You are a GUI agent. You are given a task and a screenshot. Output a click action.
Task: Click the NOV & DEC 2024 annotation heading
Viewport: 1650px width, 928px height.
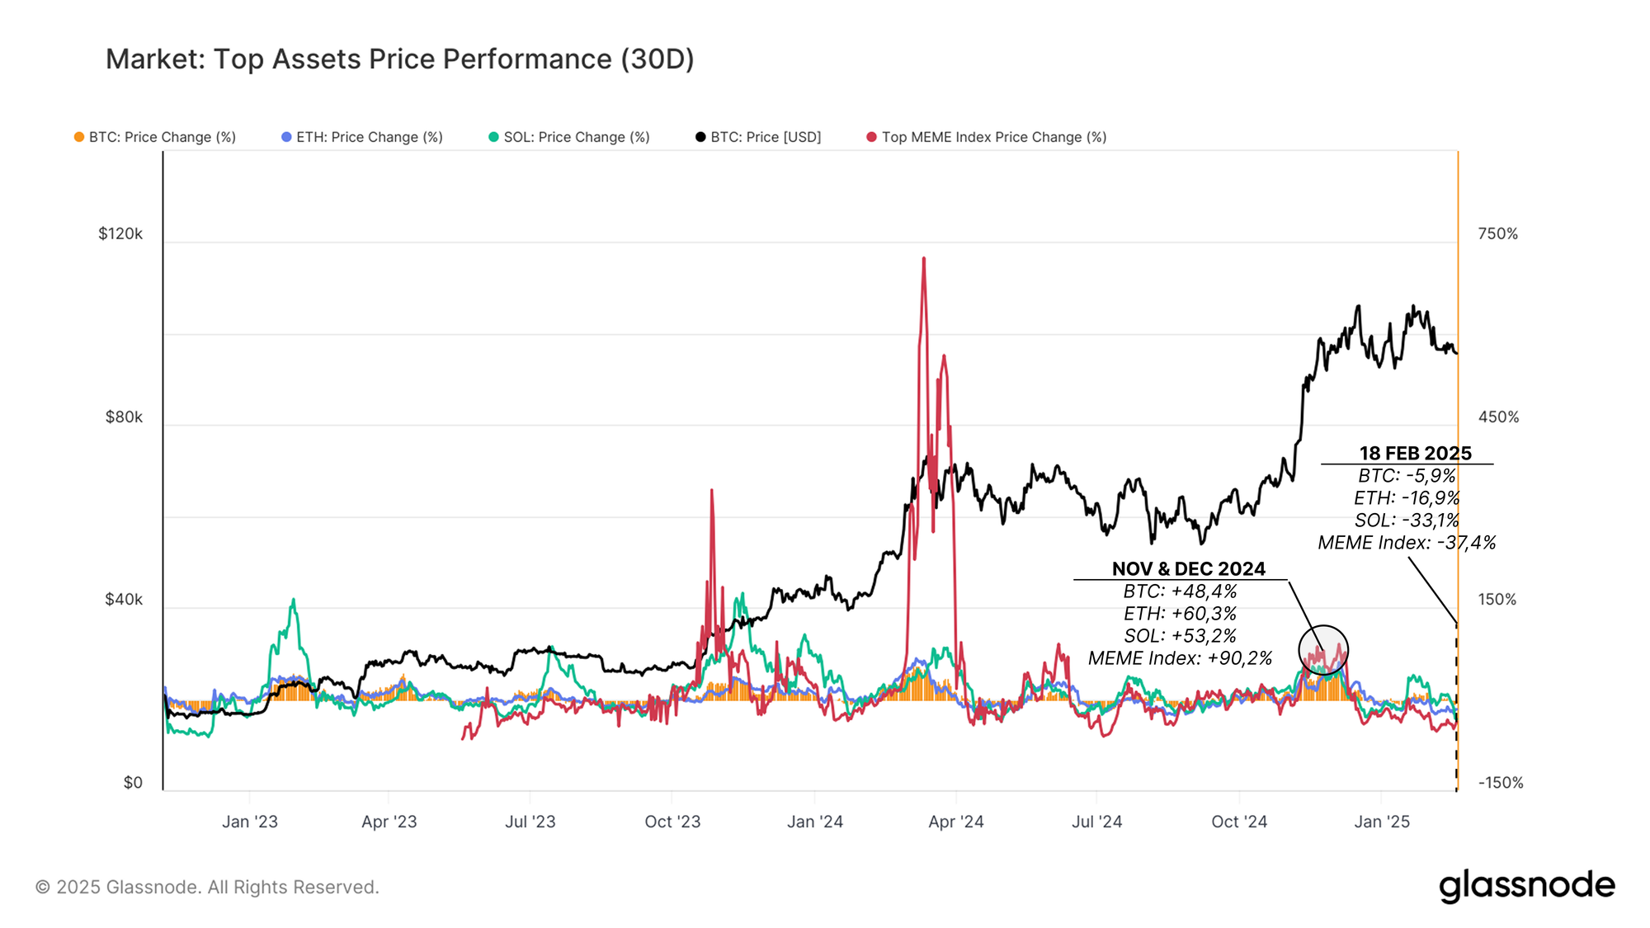tap(1188, 568)
